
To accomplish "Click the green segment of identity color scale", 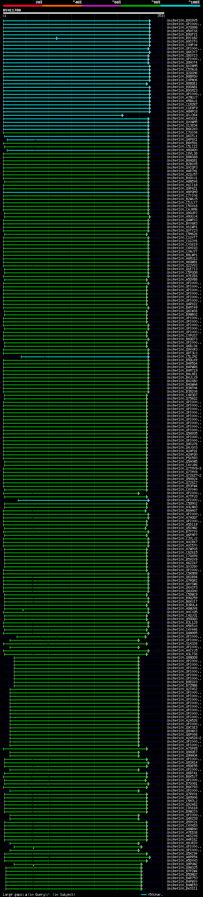I will (x=141, y=6).
